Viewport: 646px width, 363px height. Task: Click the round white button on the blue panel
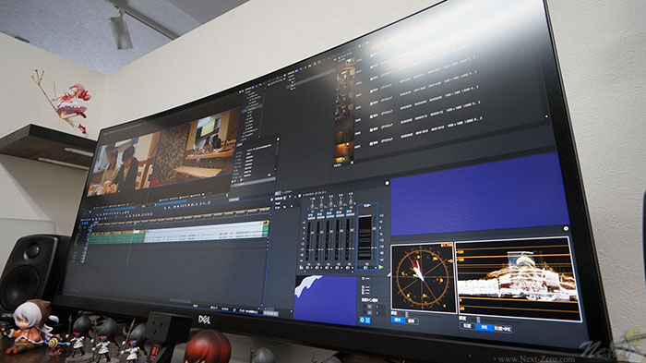click(387, 183)
